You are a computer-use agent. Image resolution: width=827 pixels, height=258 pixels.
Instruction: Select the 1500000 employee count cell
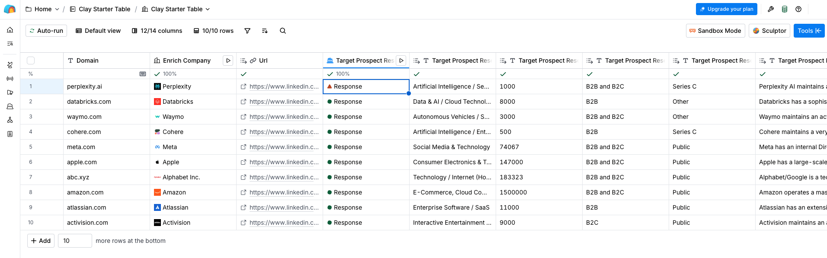(539, 192)
